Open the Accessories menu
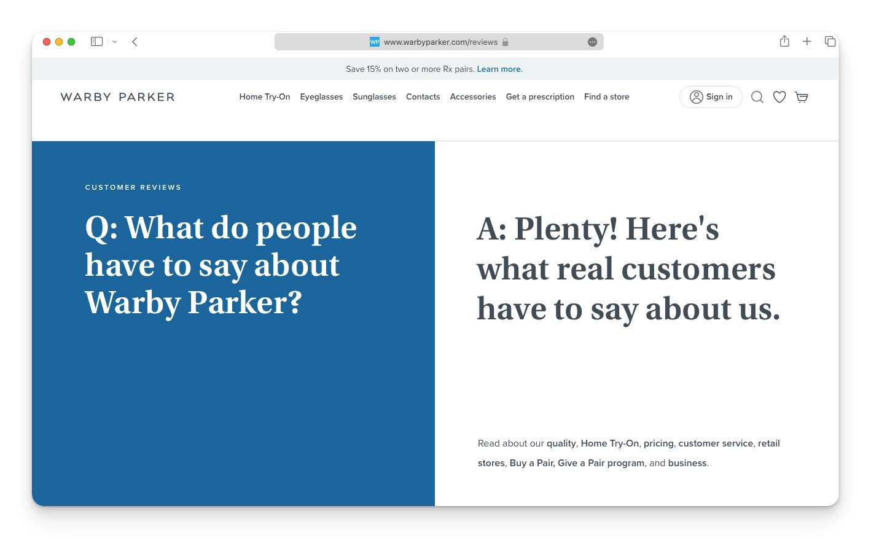 (x=473, y=97)
